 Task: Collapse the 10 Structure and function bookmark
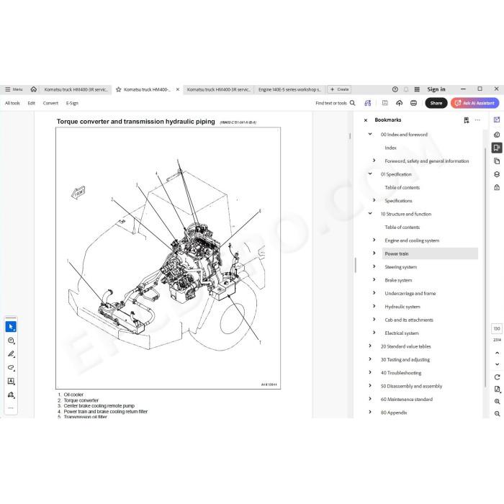pyautogui.click(x=370, y=213)
